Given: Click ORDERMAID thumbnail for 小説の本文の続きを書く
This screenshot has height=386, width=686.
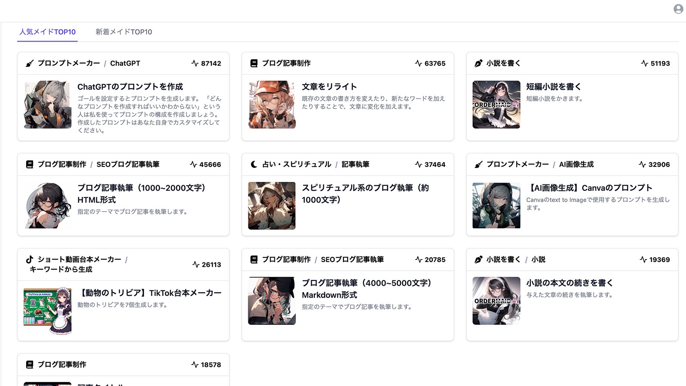Looking at the screenshot, I should [x=496, y=301].
